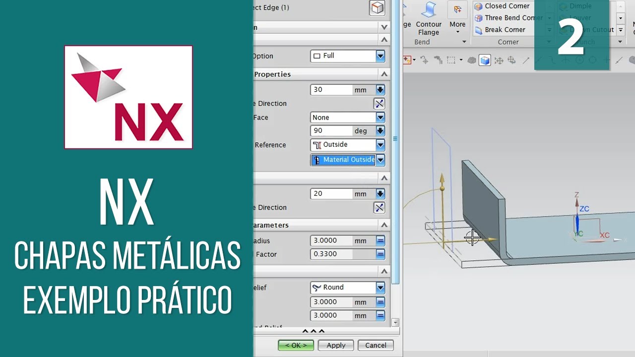This screenshot has height=357, width=635.
Task: Expand the collapsed section chevron
Action: pos(384,27)
